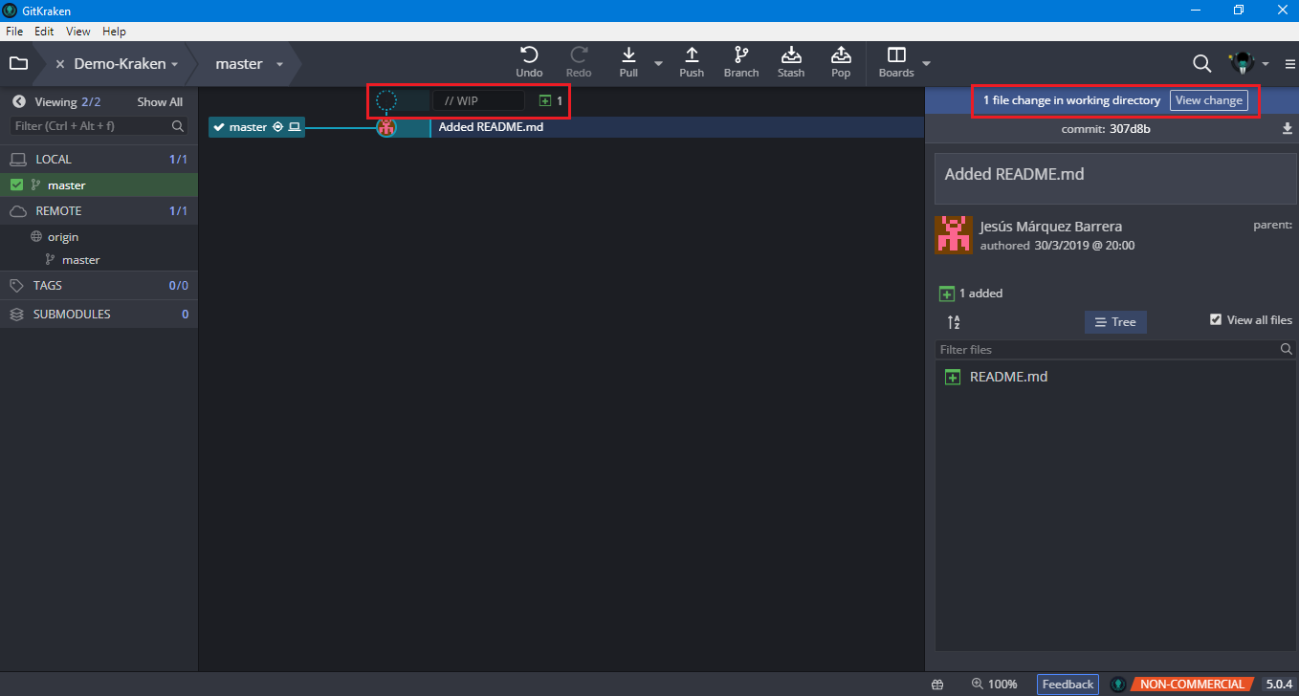The image size is (1299, 696).
Task: Click the Pop stash icon
Action: pyautogui.click(x=841, y=55)
